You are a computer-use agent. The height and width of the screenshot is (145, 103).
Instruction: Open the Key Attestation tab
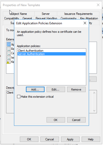point(89,18)
